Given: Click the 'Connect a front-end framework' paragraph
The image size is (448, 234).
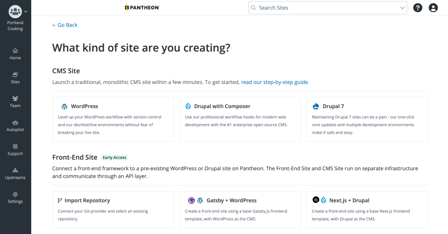Looking at the screenshot, I should 235,172.
